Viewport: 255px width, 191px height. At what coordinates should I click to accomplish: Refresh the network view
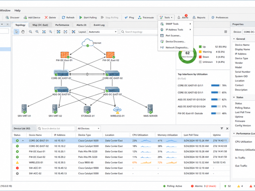(68, 18)
